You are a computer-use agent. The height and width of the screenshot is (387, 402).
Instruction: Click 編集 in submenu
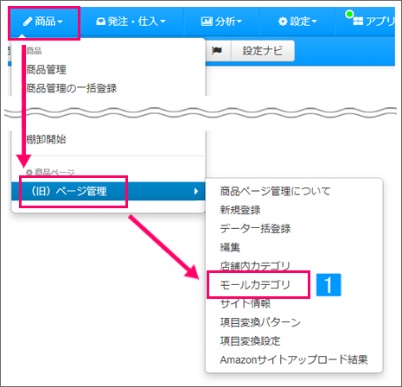point(230,247)
